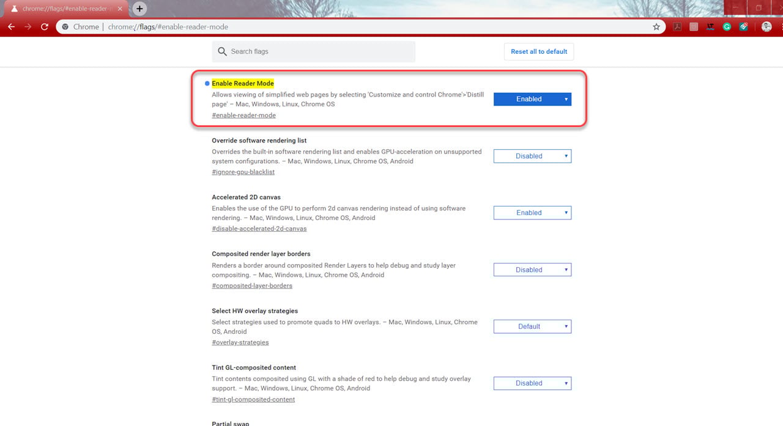Open a new tab with plus button
Screen dimensions: 783x426
[x=139, y=9]
